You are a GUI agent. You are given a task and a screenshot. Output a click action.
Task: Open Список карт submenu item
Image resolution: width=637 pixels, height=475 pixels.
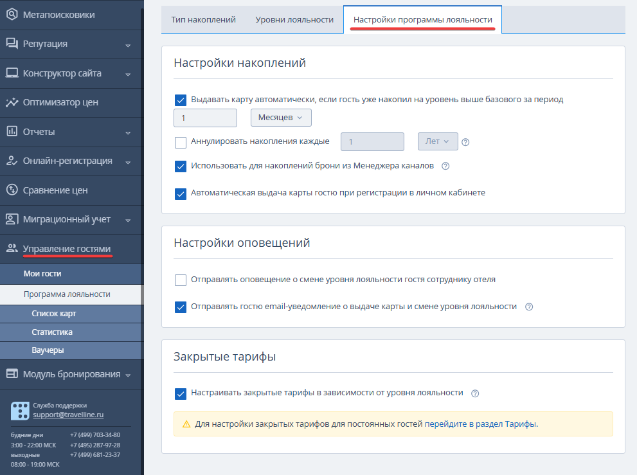pos(71,314)
